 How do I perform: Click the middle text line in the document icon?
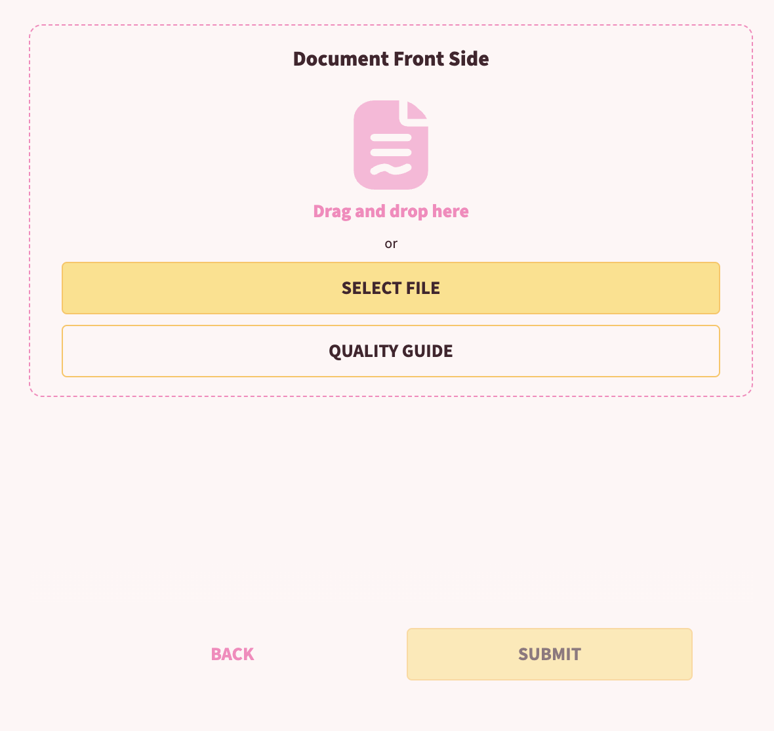[x=391, y=152]
